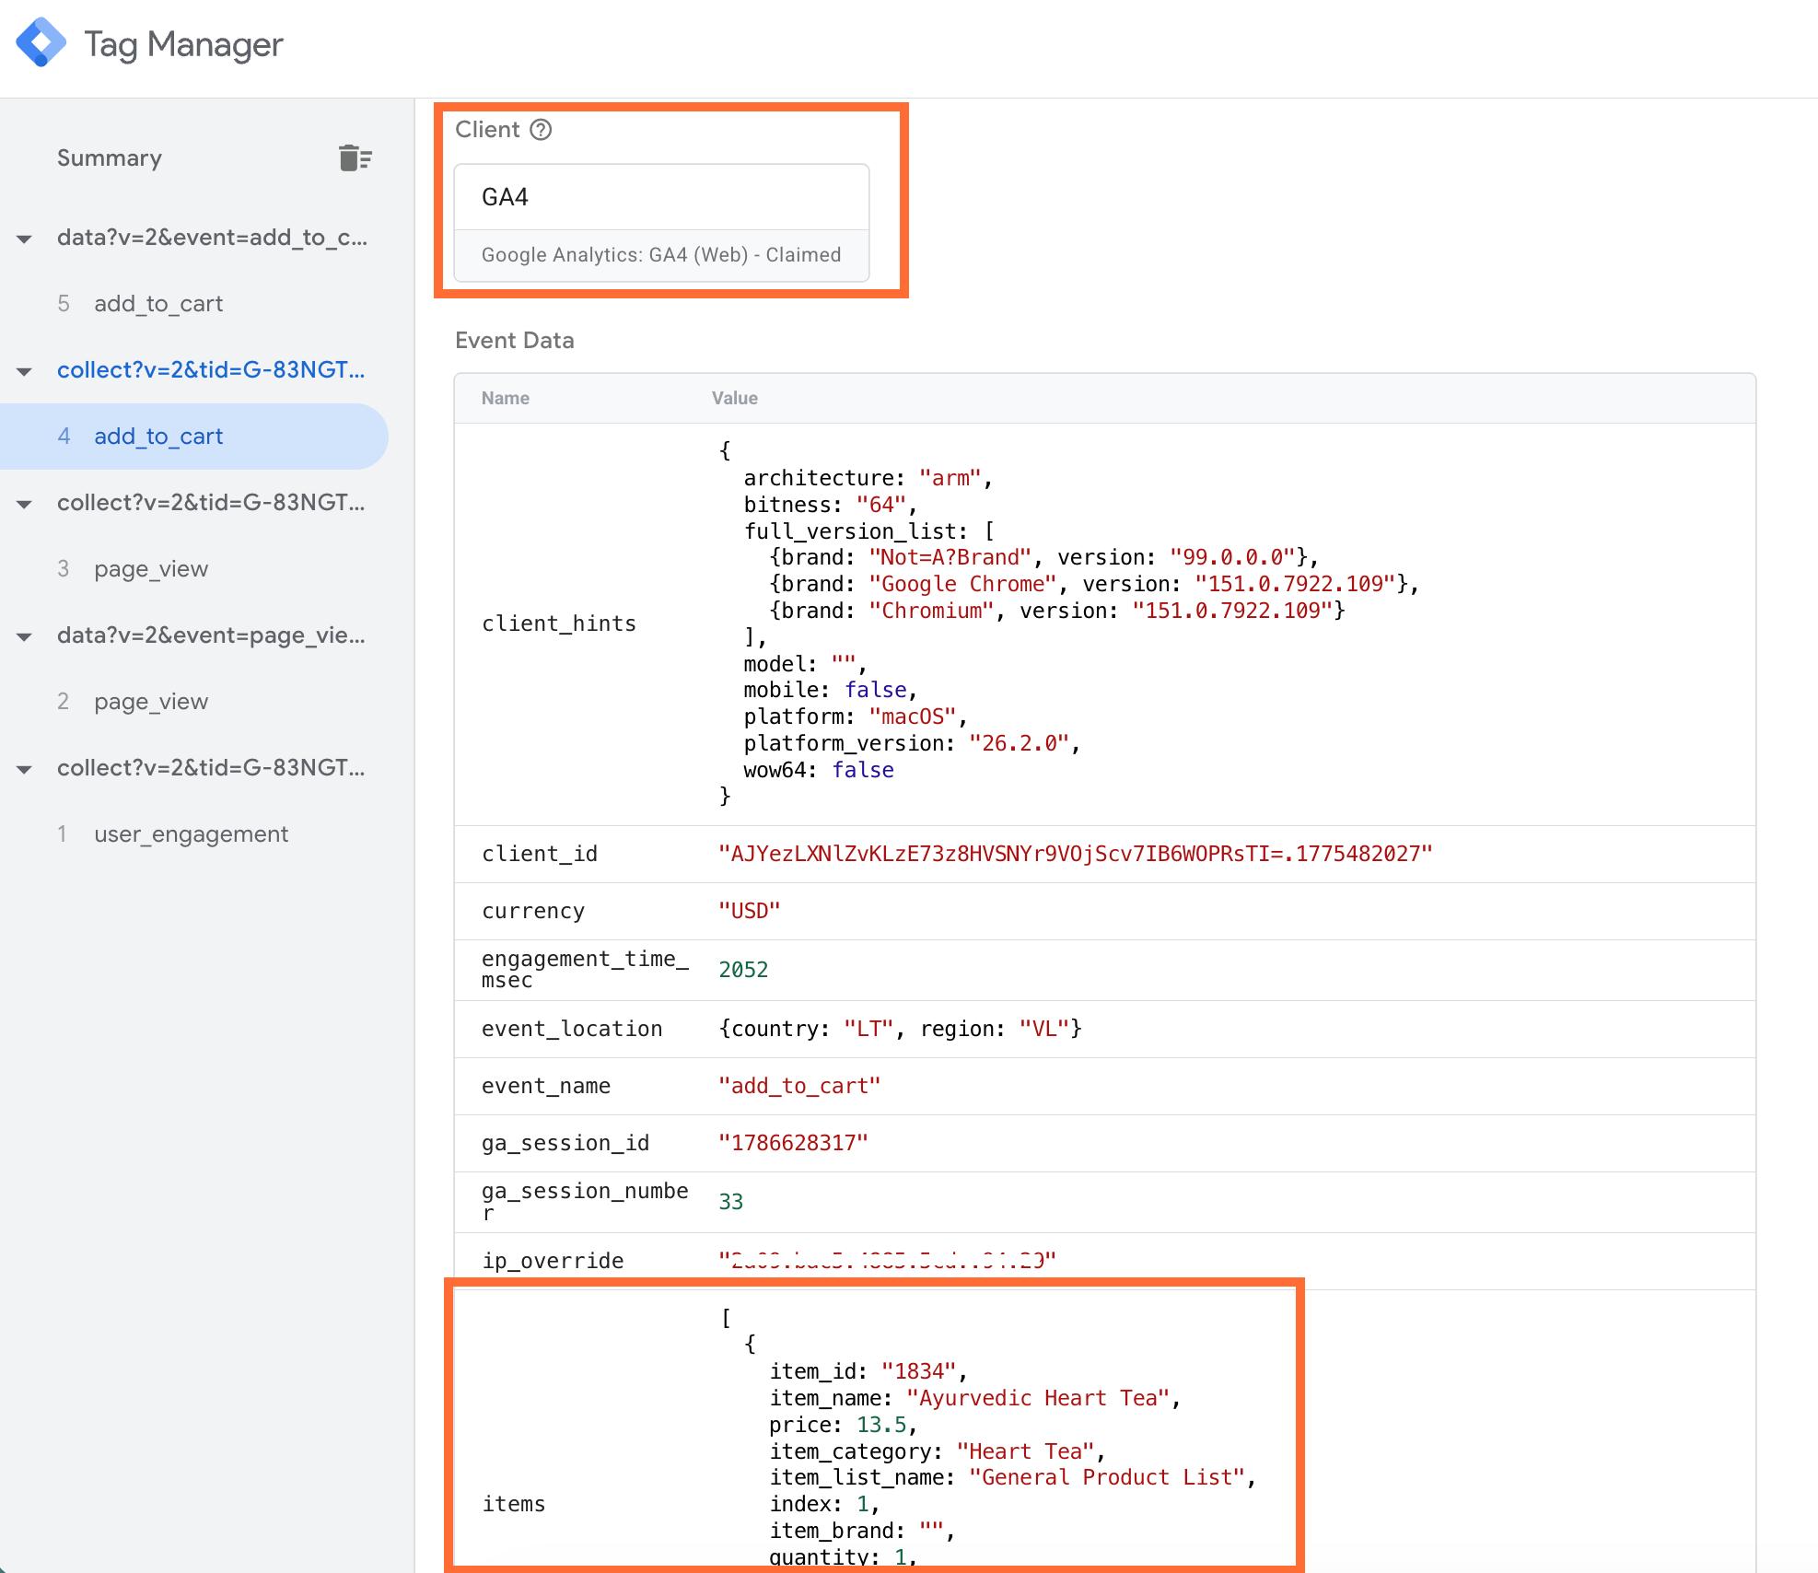Click the wow64: false line
The image size is (1818, 1573).
tap(819, 770)
